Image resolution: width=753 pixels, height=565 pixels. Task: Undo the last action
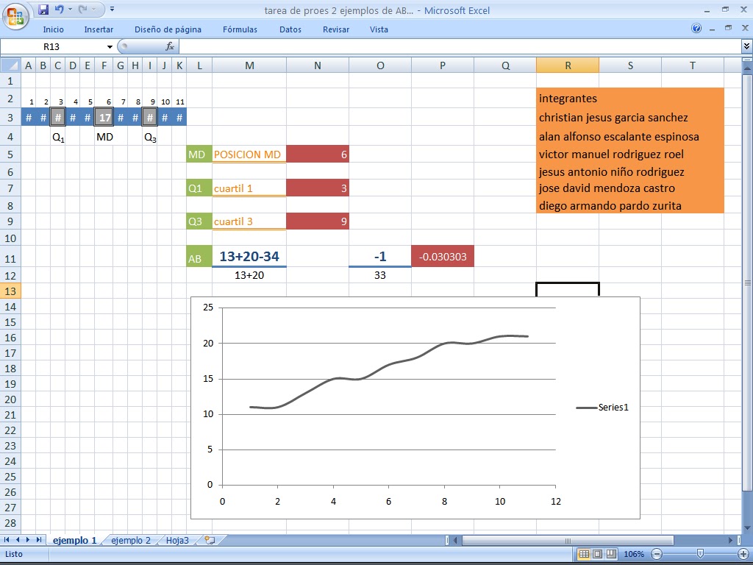(x=59, y=9)
